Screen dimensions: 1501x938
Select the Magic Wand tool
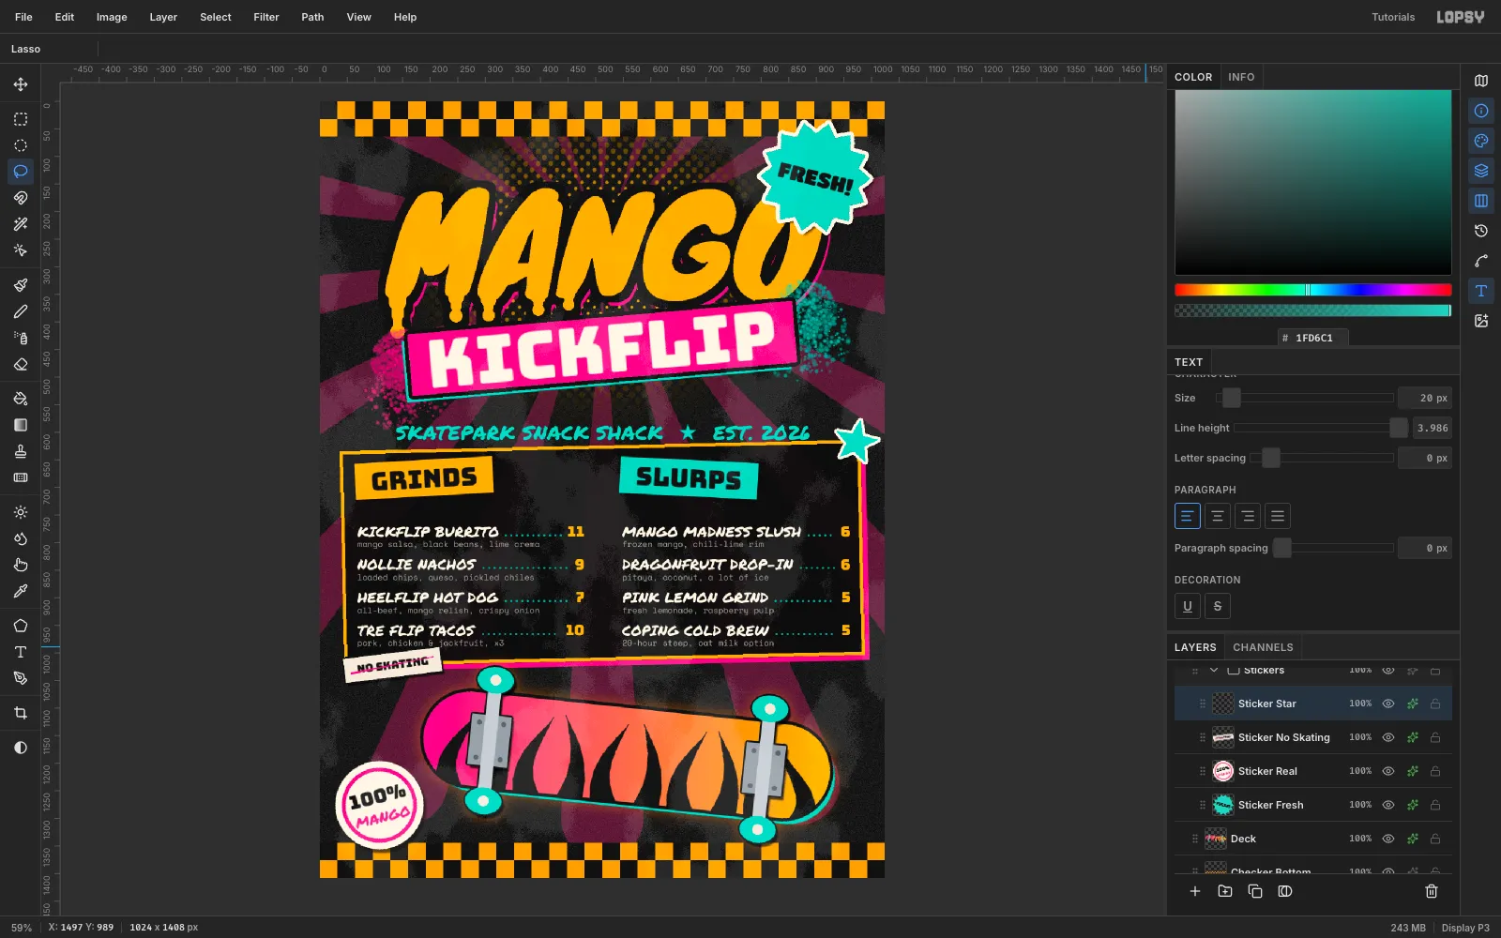click(x=21, y=224)
